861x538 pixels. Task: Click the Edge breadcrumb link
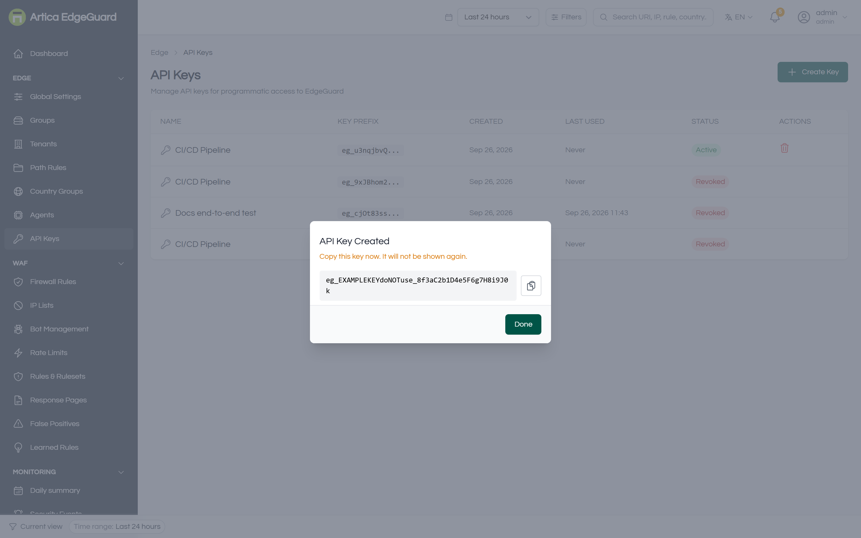coord(159,52)
